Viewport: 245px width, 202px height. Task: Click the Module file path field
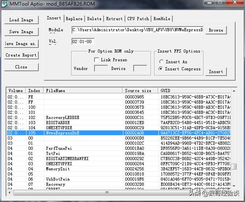[x=138, y=30]
